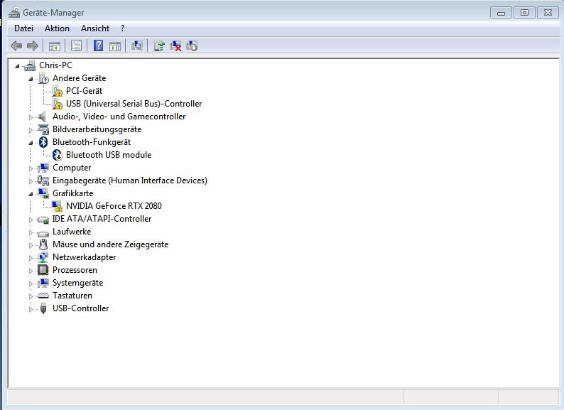Expand the Bildverarbeitungsgeräte node
This screenshot has height=410, width=564.
click(31, 130)
